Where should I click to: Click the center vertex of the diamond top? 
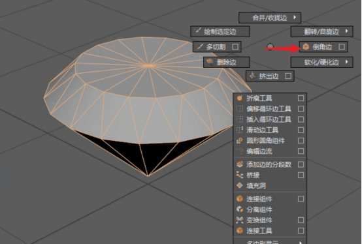pos(148,66)
